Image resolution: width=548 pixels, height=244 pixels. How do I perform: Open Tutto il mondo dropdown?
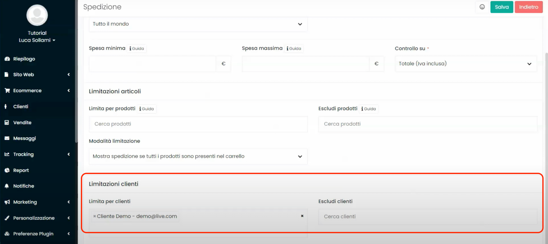[x=198, y=24]
